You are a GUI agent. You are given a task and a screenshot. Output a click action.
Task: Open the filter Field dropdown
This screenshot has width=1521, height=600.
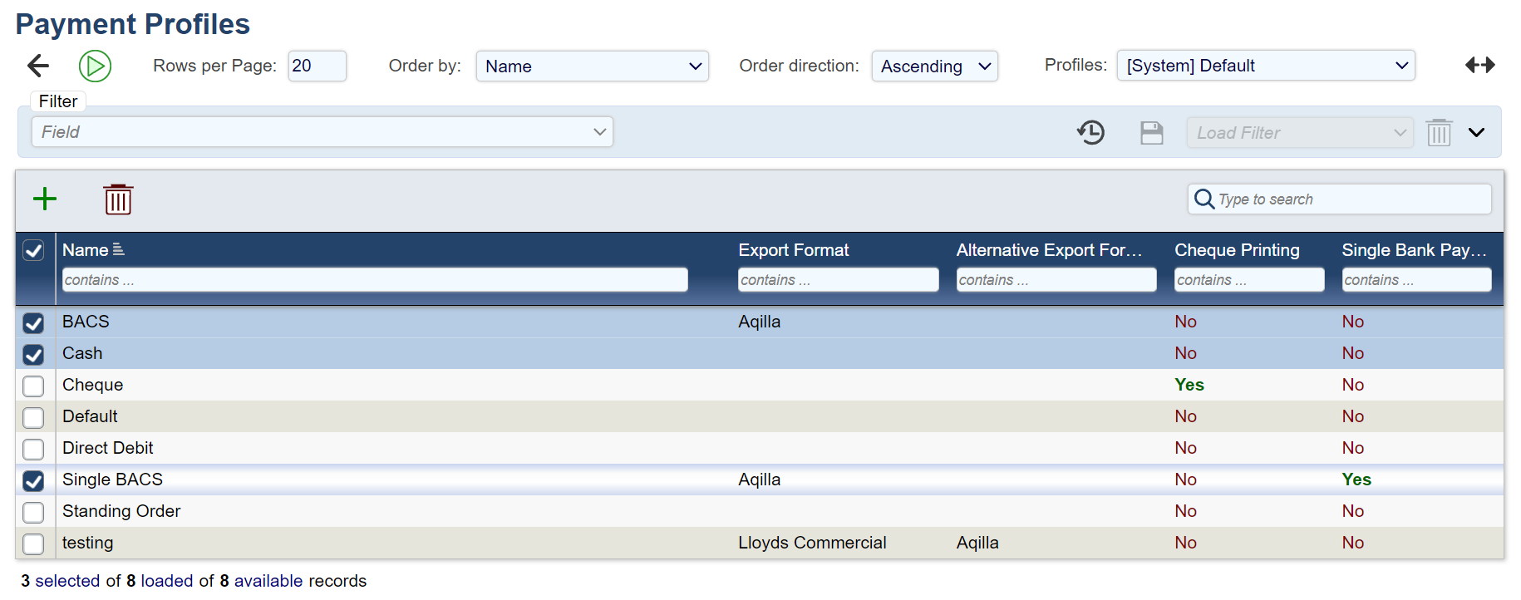point(322,132)
